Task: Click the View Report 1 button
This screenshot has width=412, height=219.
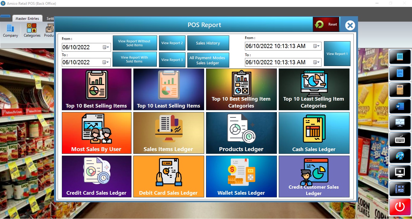Action: click(x=337, y=54)
